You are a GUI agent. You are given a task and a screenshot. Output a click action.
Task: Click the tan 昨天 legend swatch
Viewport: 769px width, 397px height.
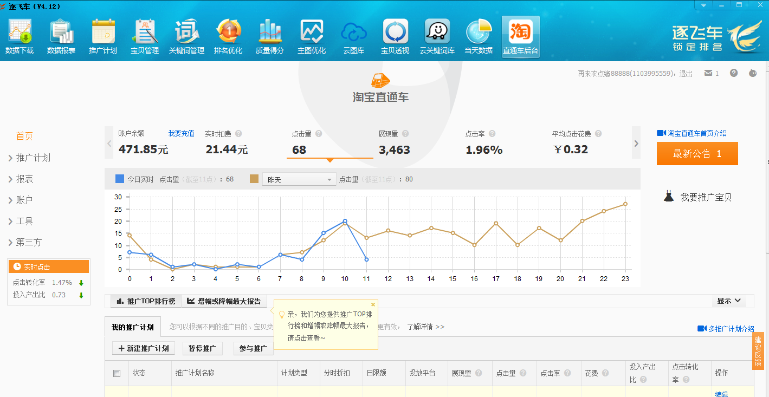[x=254, y=179]
